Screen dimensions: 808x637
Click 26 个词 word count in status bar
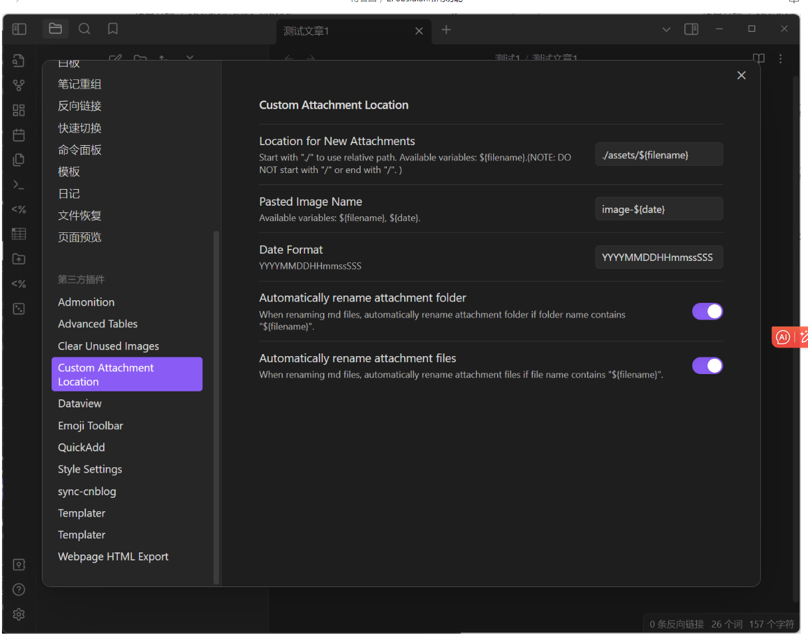727,624
